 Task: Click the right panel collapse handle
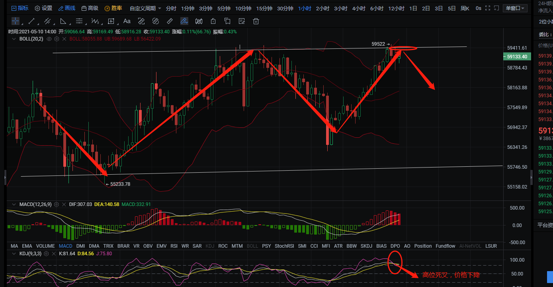532,177
